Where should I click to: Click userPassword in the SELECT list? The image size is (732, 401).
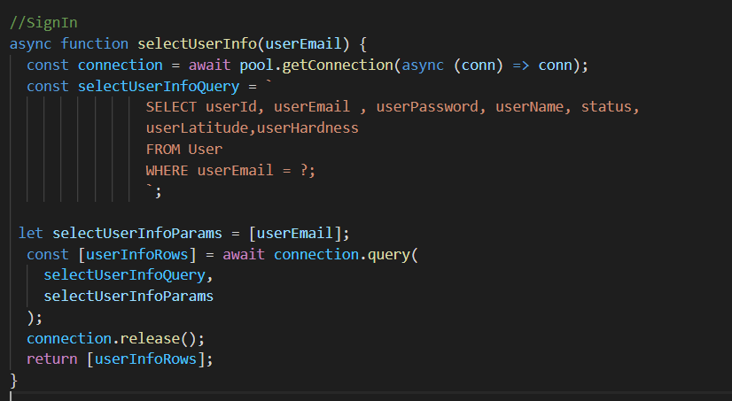tap(427, 107)
